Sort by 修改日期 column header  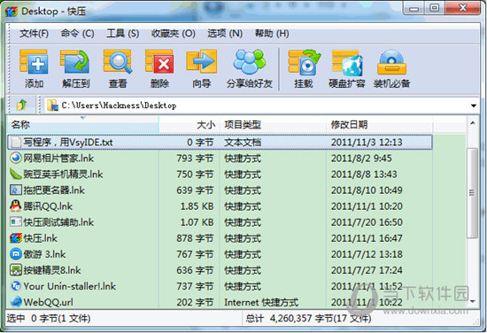(379, 125)
